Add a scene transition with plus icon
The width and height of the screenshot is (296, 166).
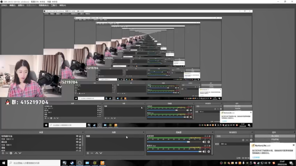(243, 140)
